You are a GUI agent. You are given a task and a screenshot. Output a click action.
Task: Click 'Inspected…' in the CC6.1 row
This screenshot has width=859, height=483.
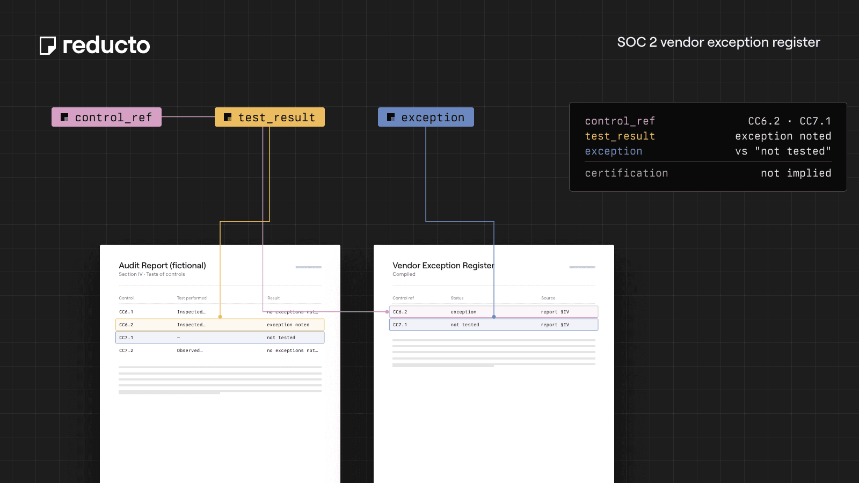[191, 312]
